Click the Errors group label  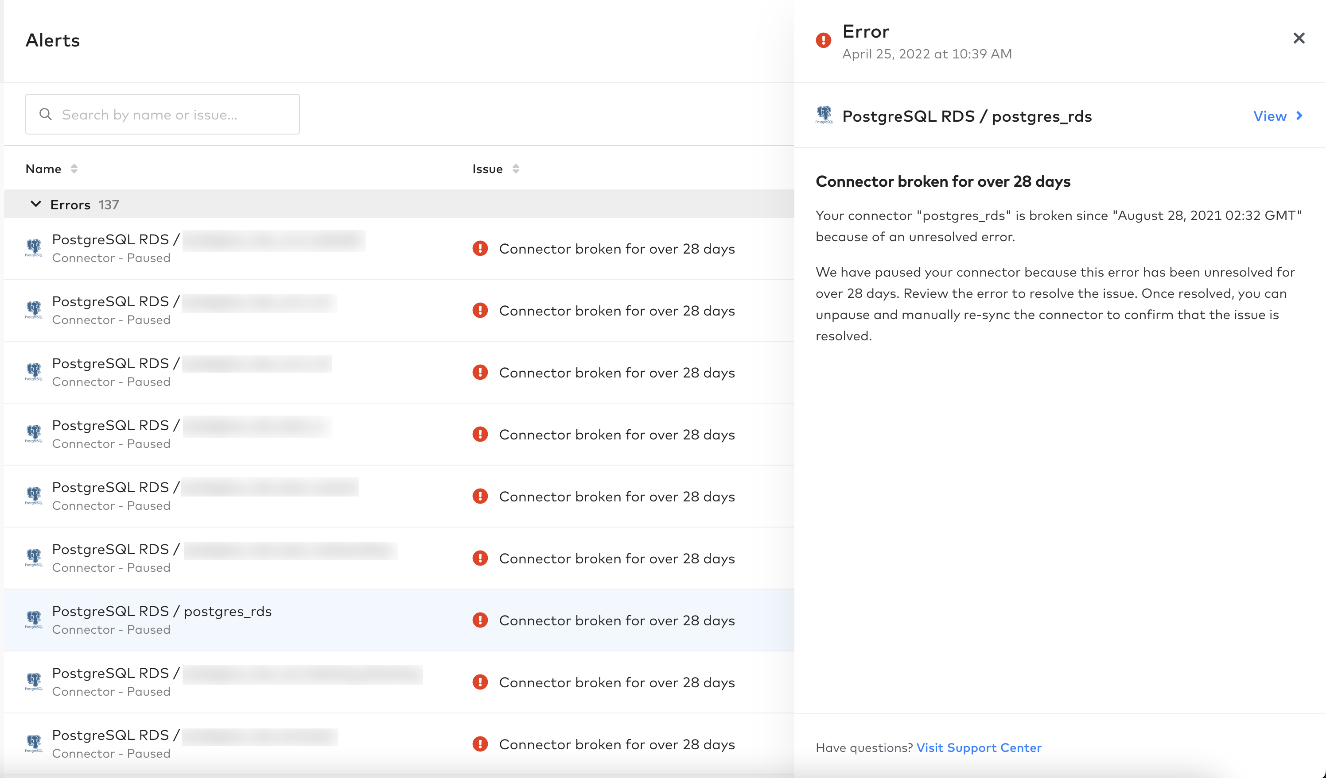point(70,204)
